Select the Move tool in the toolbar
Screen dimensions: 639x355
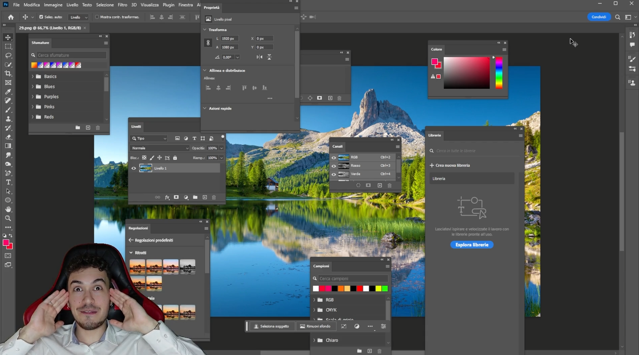[x=8, y=38]
